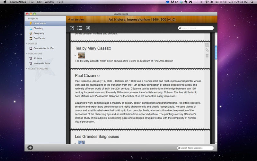Go back to All Sessions

pos(76,20)
